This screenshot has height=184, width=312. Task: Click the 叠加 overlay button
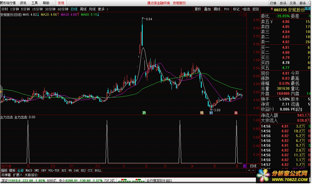pos(207,9)
